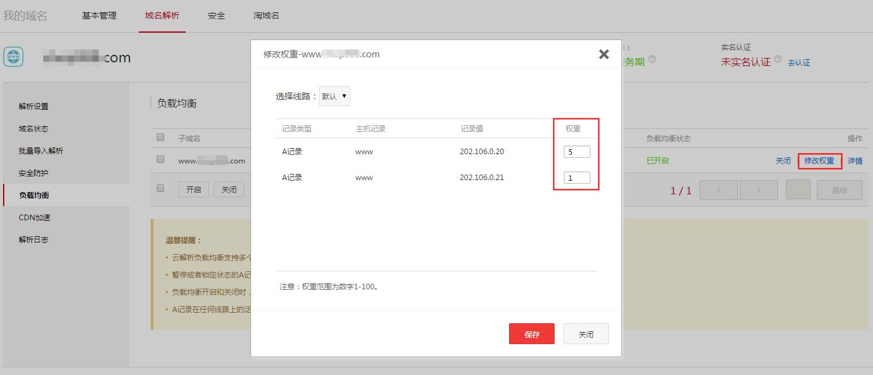Click the globe domain icon beside the domain name

pyautogui.click(x=13, y=56)
